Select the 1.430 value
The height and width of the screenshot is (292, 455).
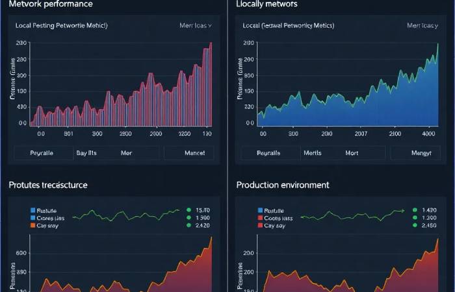pyautogui.click(x=430, y=210)
